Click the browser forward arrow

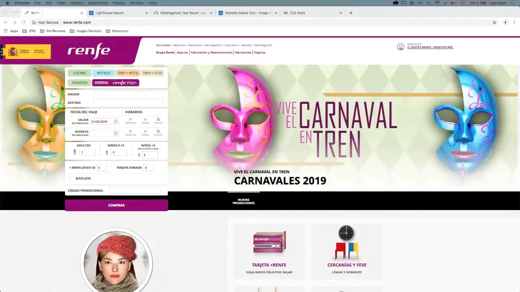pyautogui.click(x=15, y=22)
